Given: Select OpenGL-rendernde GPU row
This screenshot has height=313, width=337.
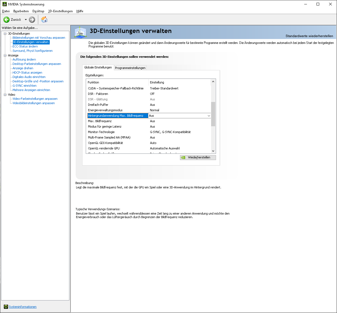Looking at the screenshot, I should pos(149,148).
